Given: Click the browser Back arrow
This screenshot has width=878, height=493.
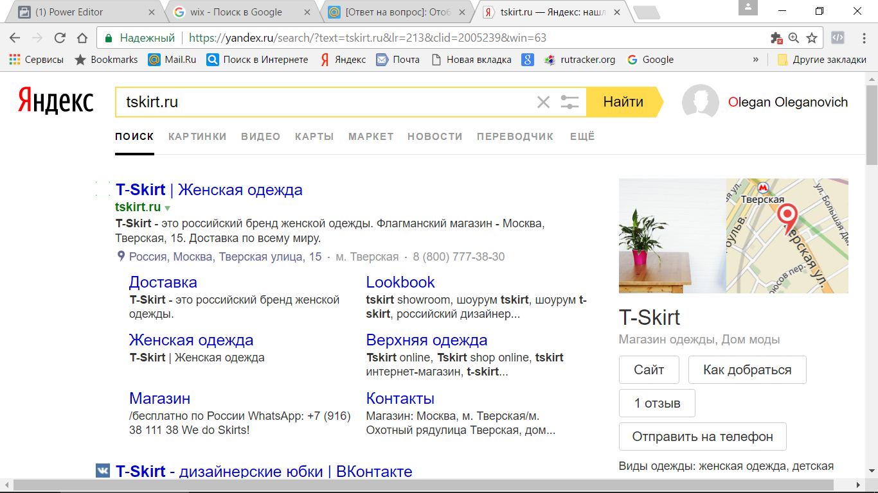Looking at the screenshot, I should click(15, 38).
